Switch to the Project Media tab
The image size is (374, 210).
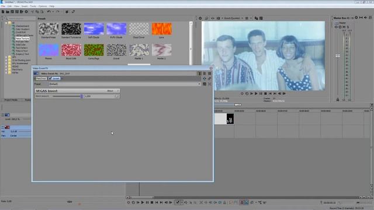11,100
